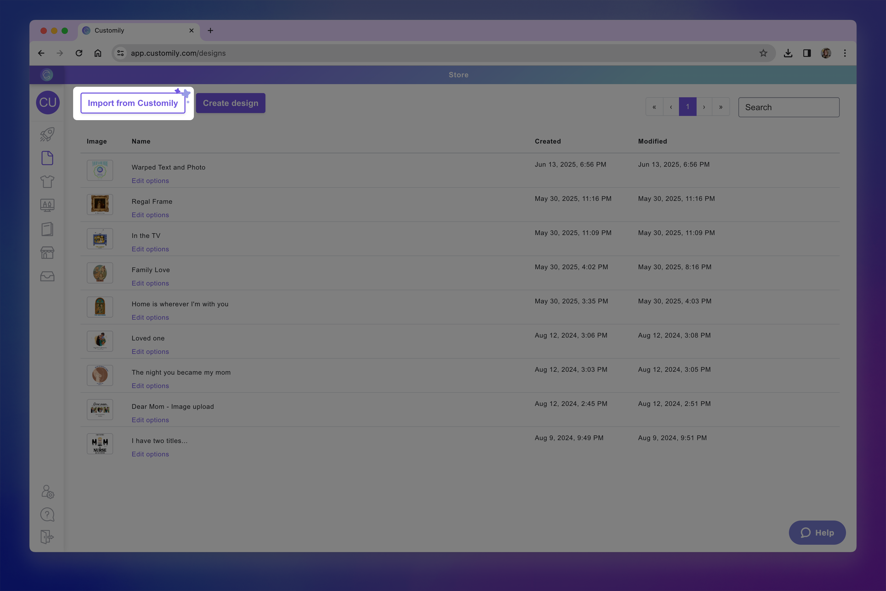
Task: Go to last page of pagination
Action: pyautogui.click(x=721, y=107)
